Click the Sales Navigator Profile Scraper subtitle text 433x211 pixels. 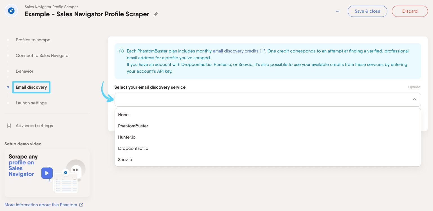coord(51,7)
